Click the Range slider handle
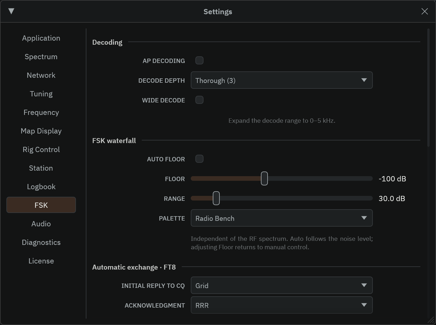 216,198
